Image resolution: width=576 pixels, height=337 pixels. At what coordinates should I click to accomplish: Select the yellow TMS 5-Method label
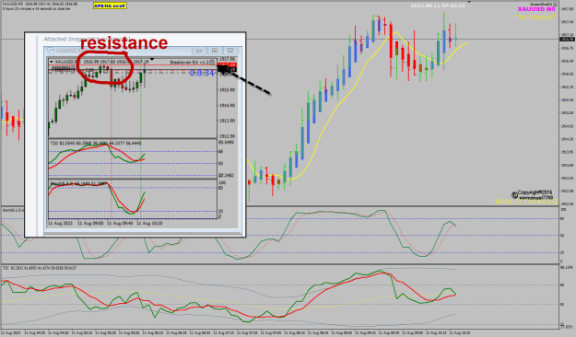(x=535, y=17)
